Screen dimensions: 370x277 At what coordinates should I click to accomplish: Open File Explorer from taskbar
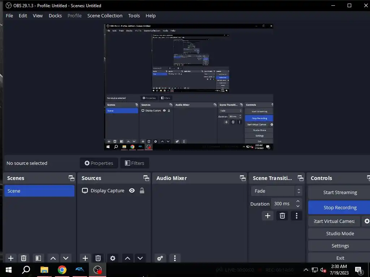[x=44, y=270]
